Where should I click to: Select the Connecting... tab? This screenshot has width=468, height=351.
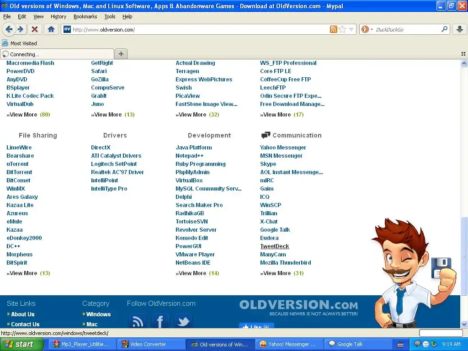(x=57, y=54)
